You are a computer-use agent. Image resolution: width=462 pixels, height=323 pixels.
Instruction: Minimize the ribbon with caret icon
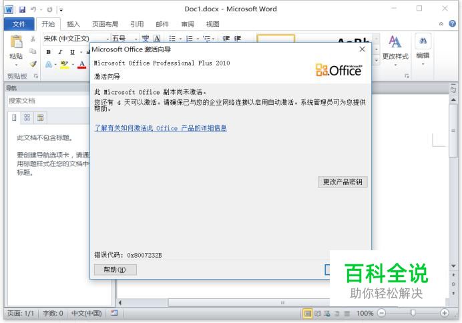441,24
